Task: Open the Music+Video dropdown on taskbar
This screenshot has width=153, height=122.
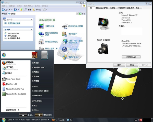Action: point(26,120)
